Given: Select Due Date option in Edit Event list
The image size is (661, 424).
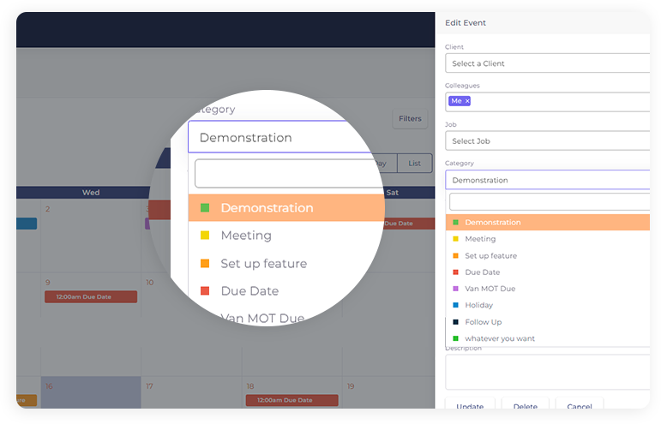Looking at the screenshot, I should pyautogui.click(x=483, y=272).
